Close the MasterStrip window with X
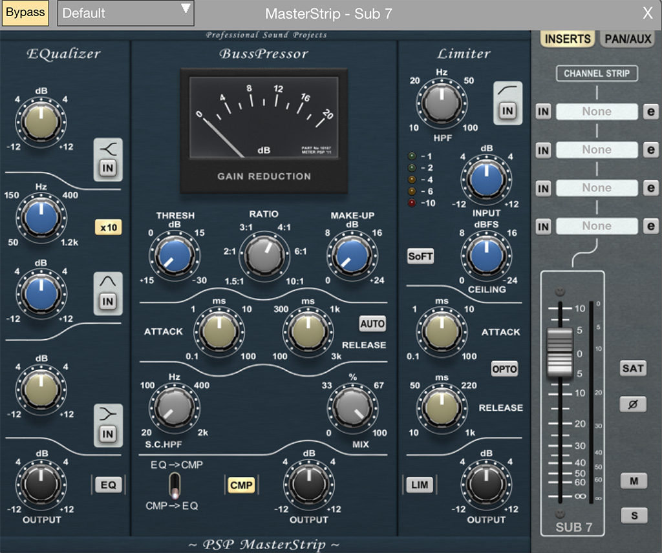Screen dimensions: 662x553 [x=648, y=13]
